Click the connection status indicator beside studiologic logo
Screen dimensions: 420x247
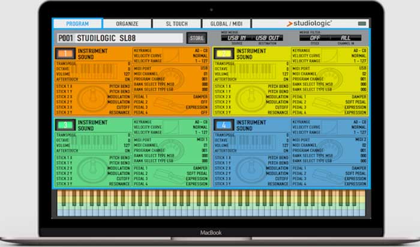pos(362,23)
